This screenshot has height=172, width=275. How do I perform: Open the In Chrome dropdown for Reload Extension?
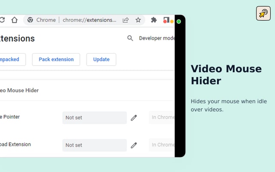coord(162,145)
